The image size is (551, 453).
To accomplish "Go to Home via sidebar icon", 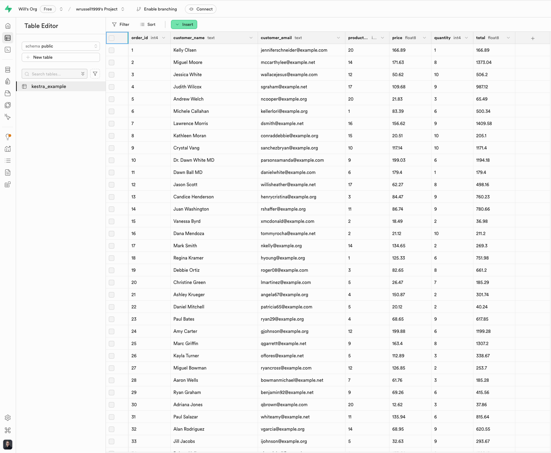I will tap(8, 26).
